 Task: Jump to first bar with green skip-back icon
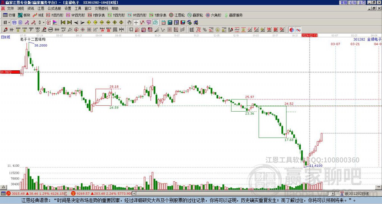point(63,23)
